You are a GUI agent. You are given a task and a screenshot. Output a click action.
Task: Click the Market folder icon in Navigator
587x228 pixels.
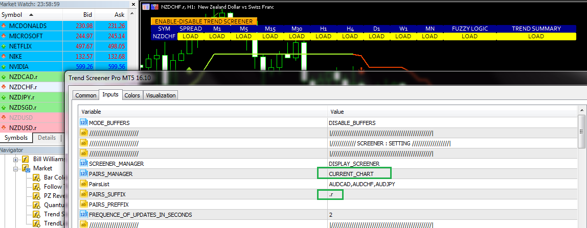click(26, 168)
